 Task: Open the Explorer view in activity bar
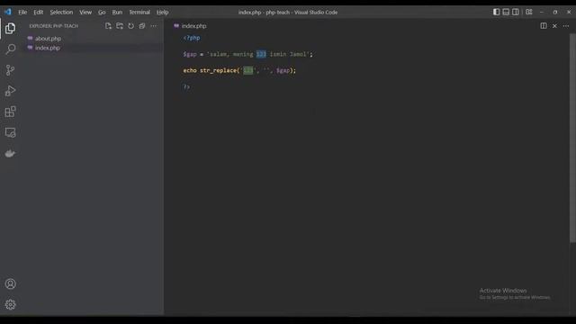click(x=10, y=28)
